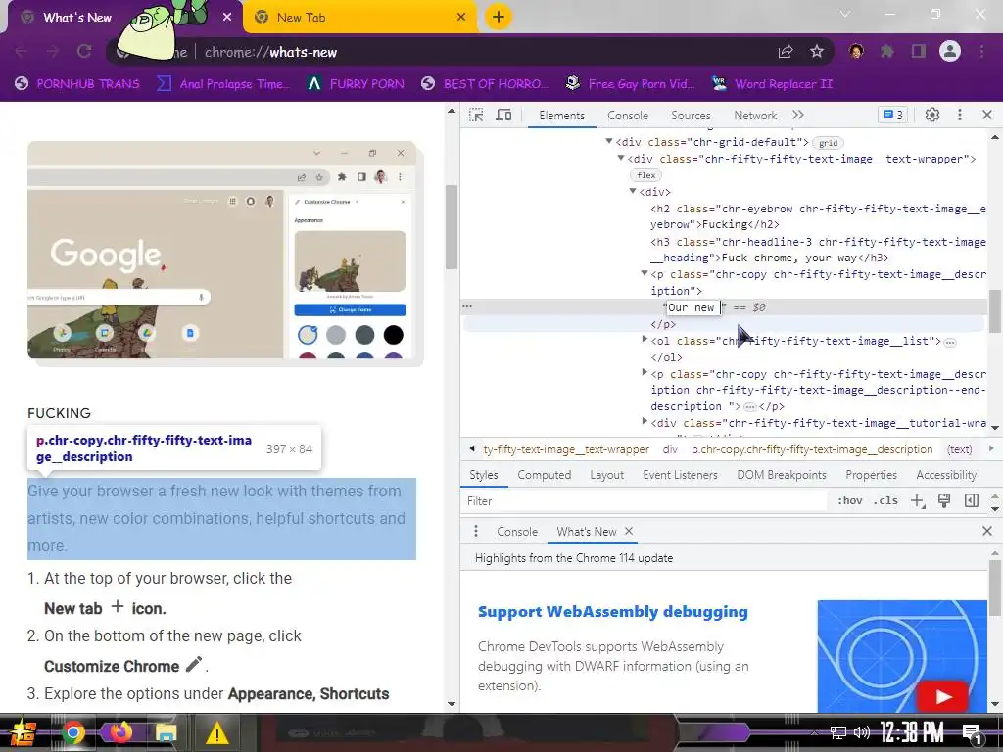This screenshot has width=1003, height=752.
Task: Open the Network tab
Action: (x=755, y=116)
